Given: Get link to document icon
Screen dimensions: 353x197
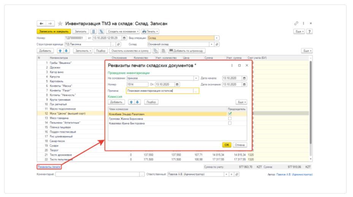Looking at the screenshot, I should tap(296, 24).
